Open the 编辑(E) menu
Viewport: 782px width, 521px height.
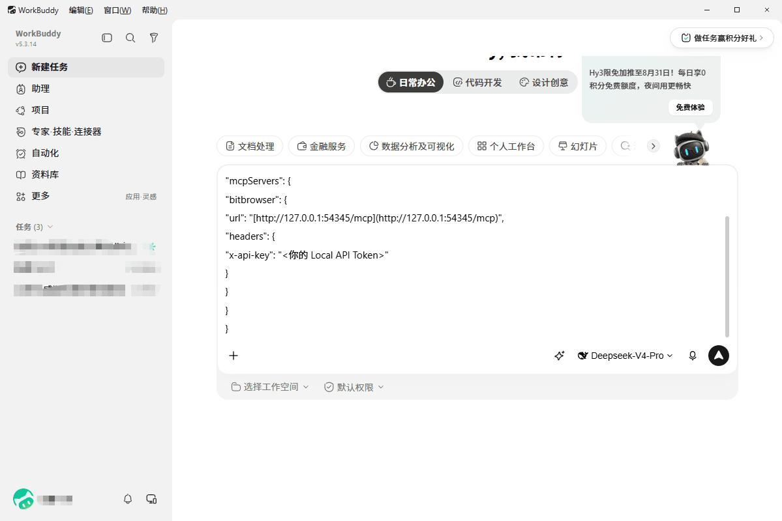pyautogui.click(x=81, y=10)
